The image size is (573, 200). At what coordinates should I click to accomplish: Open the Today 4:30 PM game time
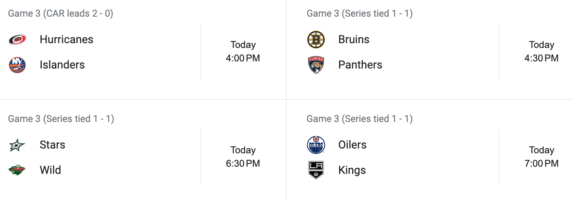541,51
